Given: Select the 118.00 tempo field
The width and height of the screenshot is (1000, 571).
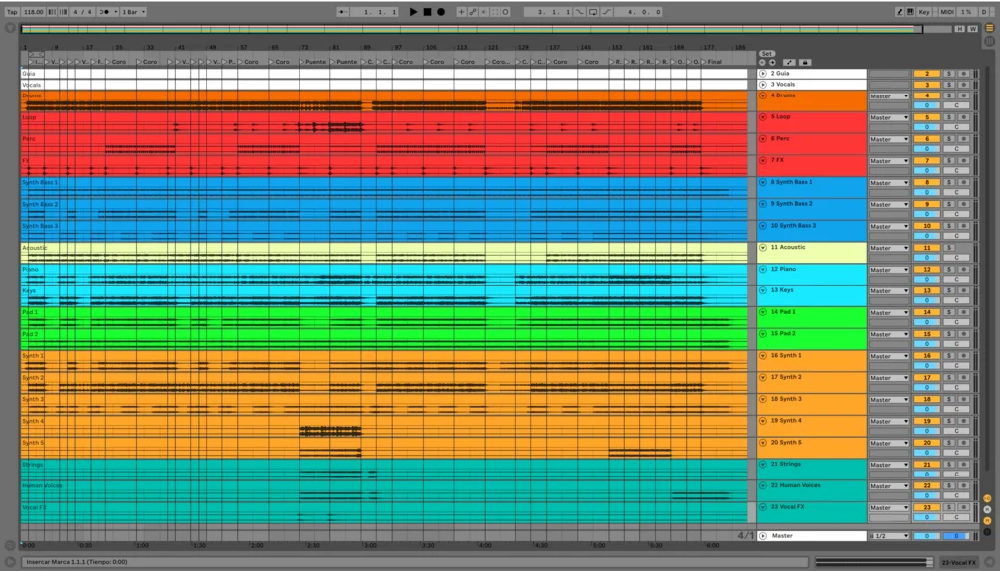Looking at the screenshot, I should (x=33, y=12).
